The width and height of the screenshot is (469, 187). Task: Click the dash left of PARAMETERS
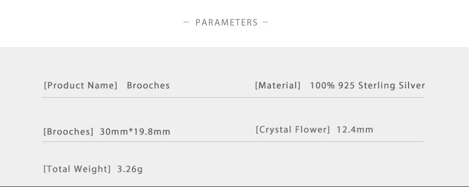coord(186,22)
